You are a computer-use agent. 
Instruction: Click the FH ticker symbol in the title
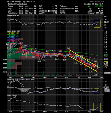coord(8,2)
